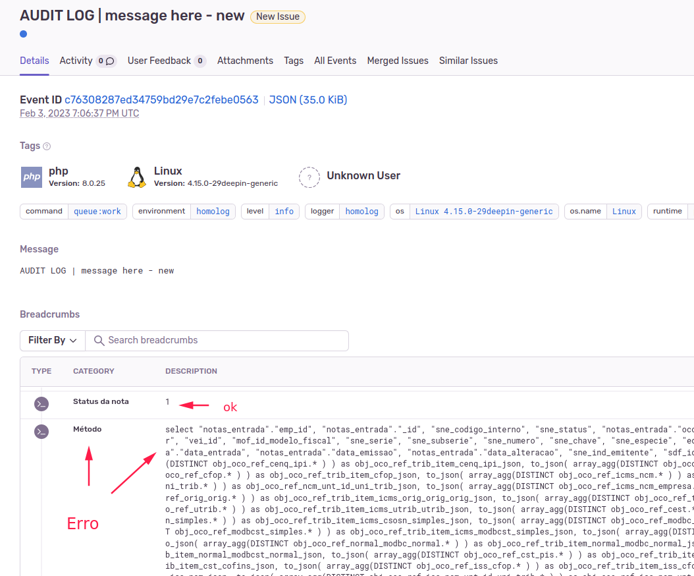Switch to the Details tab

[x=34, y=61]
